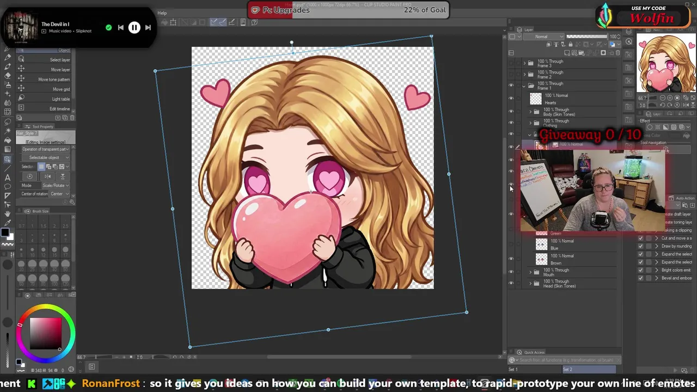Adjust the layer opacity slider

(588, 37)
